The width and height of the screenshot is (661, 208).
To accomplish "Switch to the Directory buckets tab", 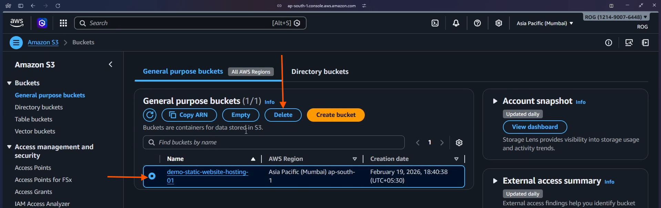I will click(320, 72).
